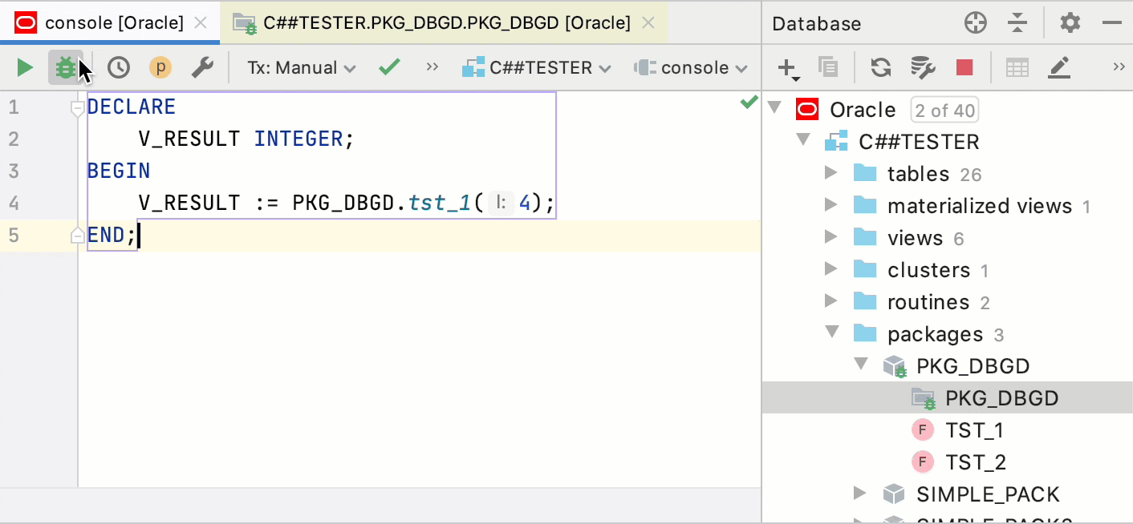Run the script with the green play icon
Screen dimensions: 1133x524
pos(24,67)
